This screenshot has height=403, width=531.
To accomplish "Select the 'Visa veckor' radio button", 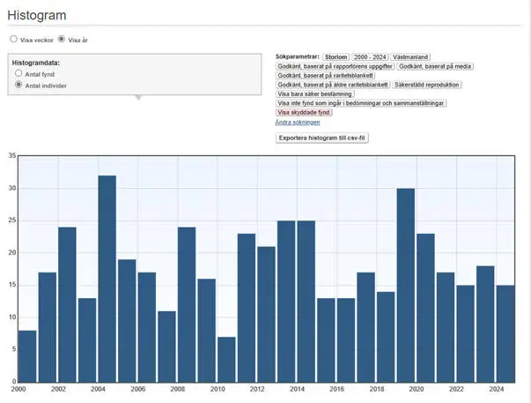I will tap(13, 40).
